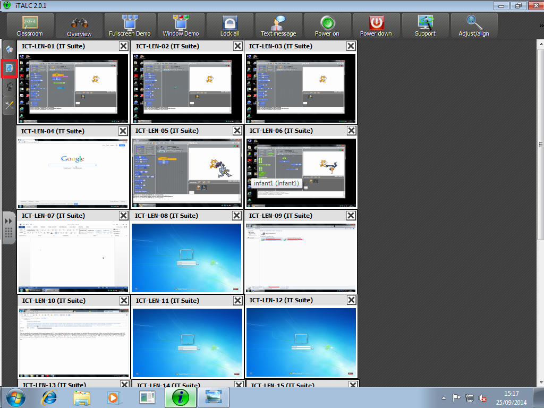The image size is (544, 408).
Task: Open Windows Explorer folder on taskbar
Action: pos(81,397)
